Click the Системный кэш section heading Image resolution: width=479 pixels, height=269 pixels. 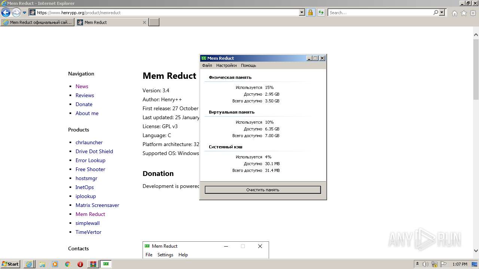[x=226, y=147]
